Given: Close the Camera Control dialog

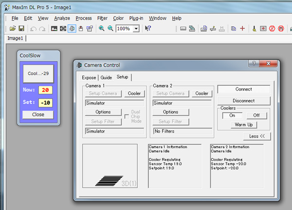Looking at the screenshot, I should (x=268, y=64).
